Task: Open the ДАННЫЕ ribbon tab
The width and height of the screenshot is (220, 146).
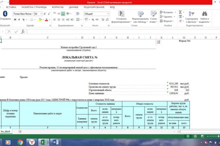Action: [x=74, y=7]
